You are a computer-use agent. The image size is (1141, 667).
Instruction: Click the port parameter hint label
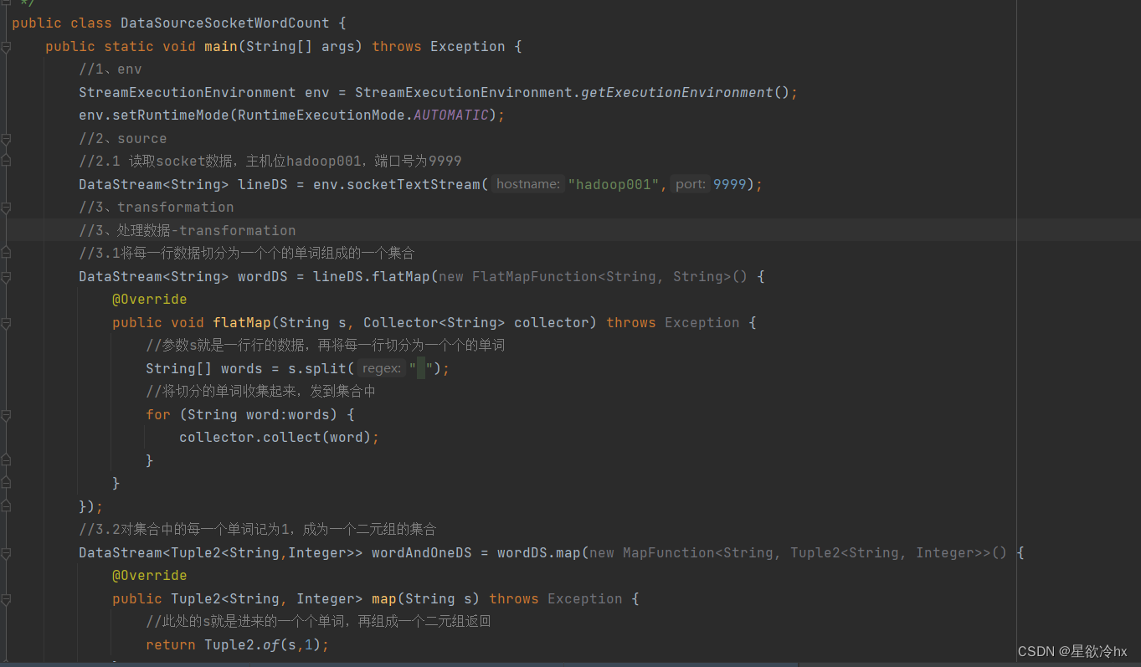tap(690, 183)
